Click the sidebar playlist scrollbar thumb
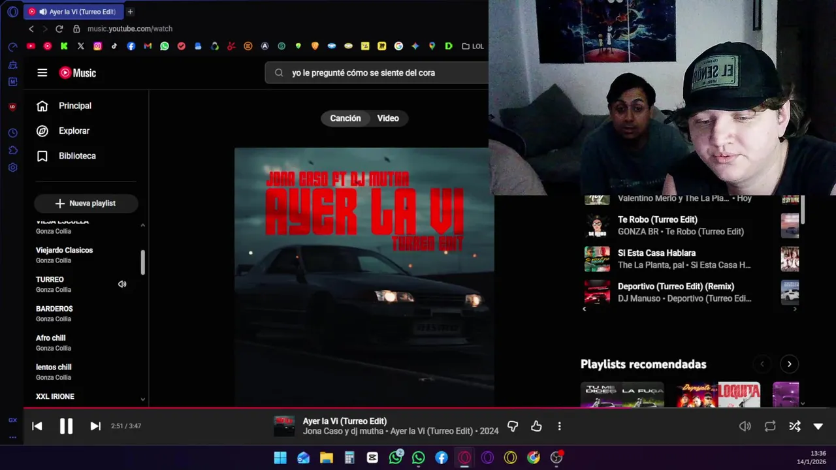Screen dimensions: 836x470 tap(142, 262)
